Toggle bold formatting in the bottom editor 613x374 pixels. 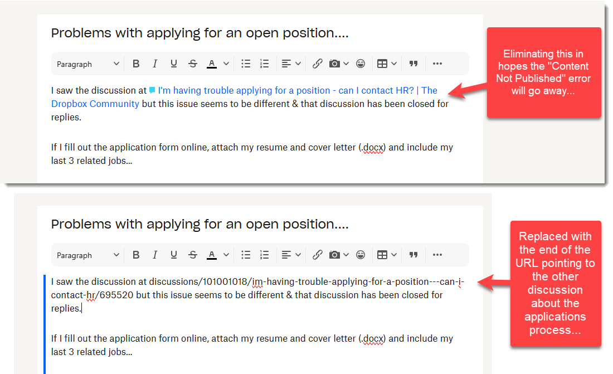click(x=136, y=255)
